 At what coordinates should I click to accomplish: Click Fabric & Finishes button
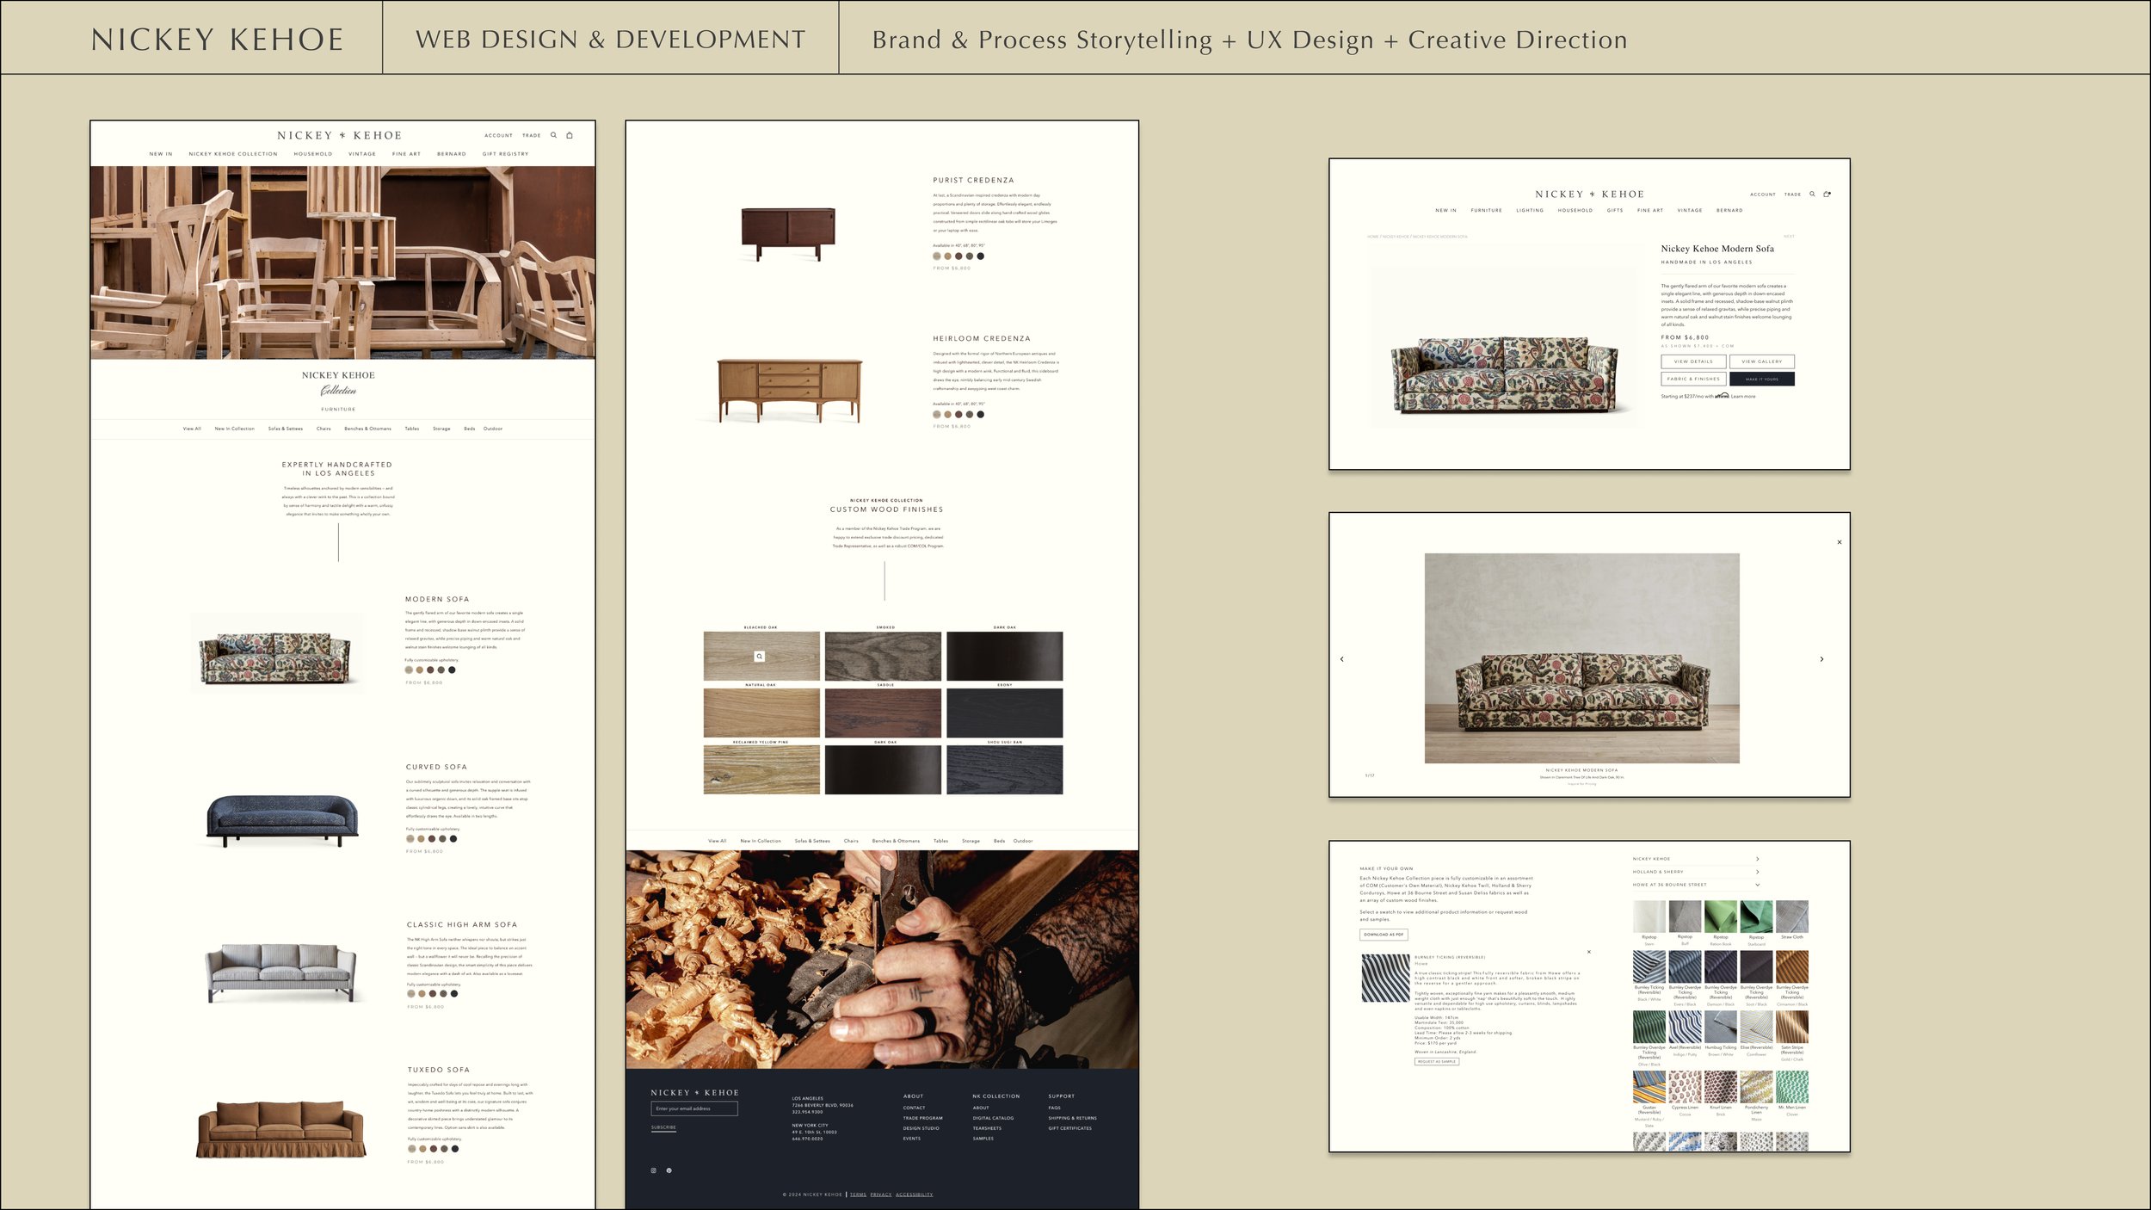(x=1693, y=379)
